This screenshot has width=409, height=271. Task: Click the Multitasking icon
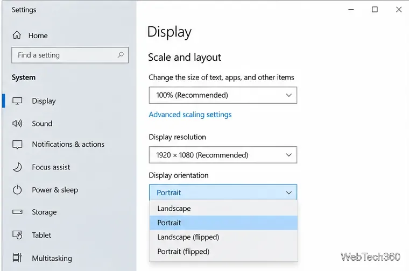(17, 258)
